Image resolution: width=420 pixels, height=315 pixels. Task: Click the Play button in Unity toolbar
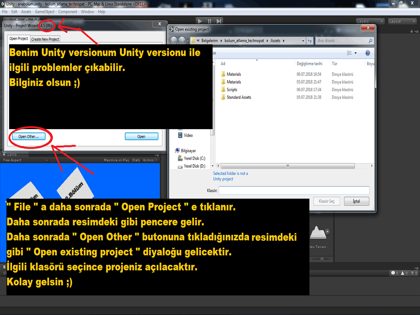200,21
